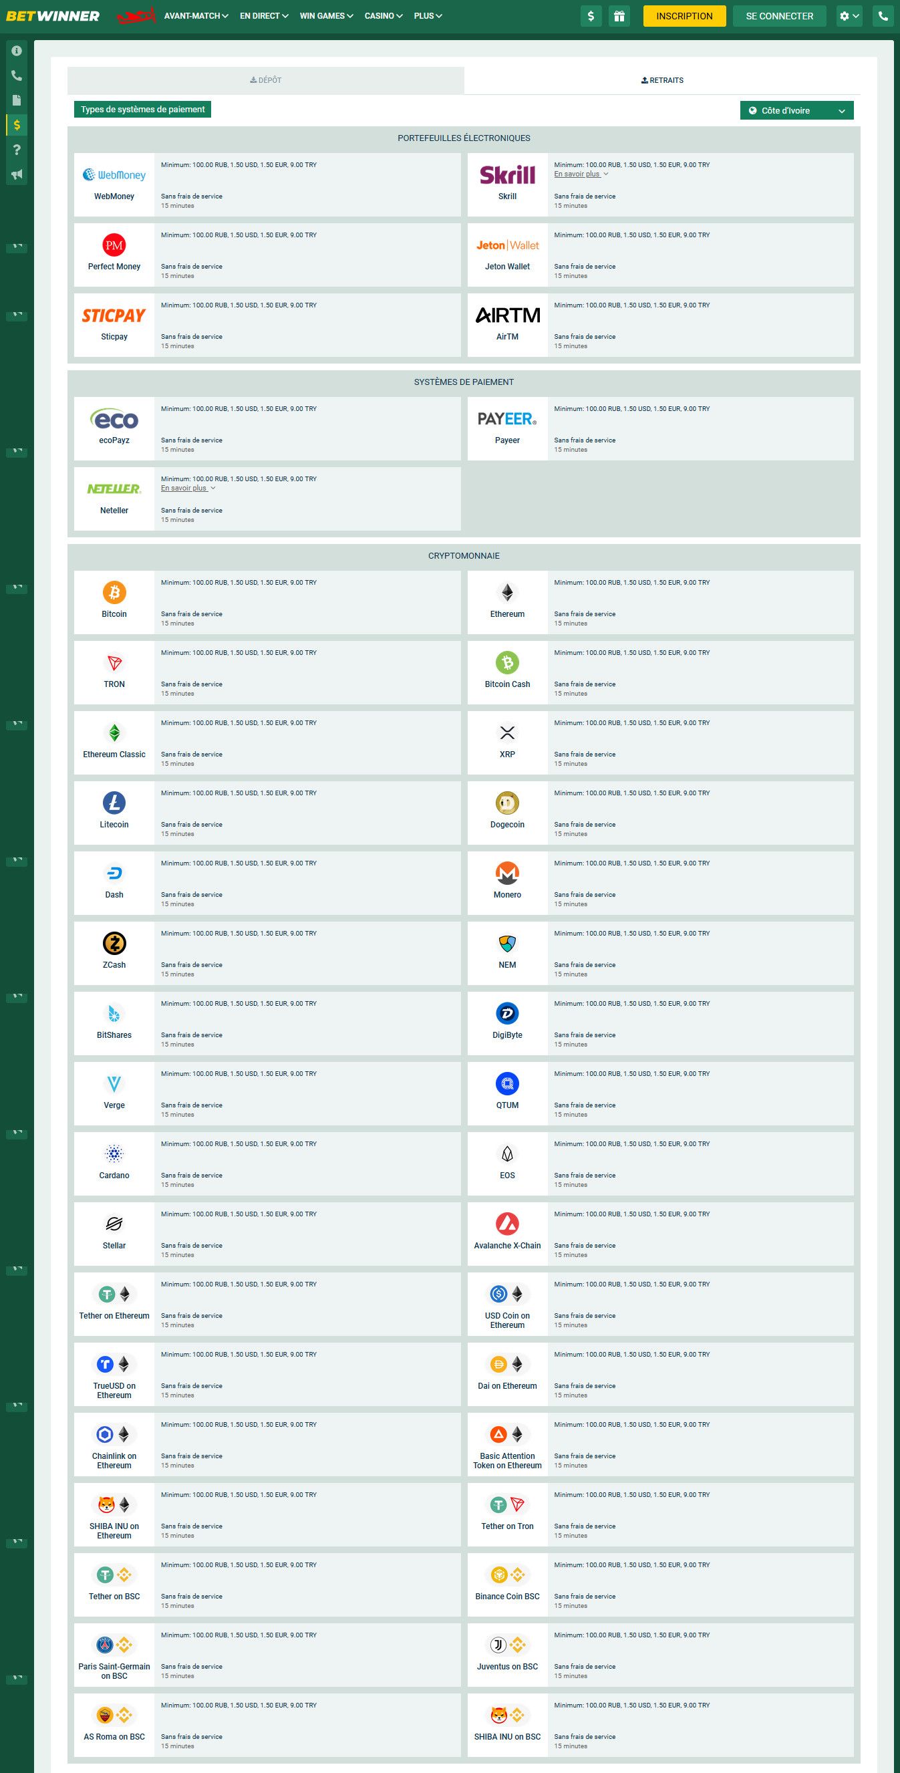This screenshot has height=1773, width=900.
Task: Choose the Dogecoin payment icon
Action: pyautogui.click(x=507, y=803)
